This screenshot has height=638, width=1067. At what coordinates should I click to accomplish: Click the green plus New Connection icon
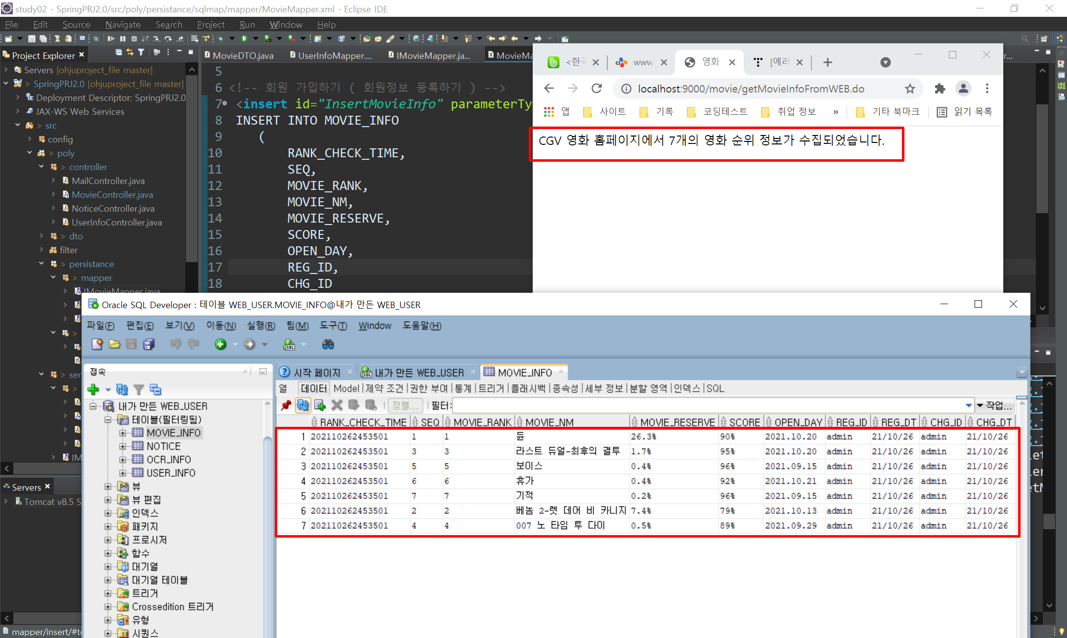tap(93, 390)
